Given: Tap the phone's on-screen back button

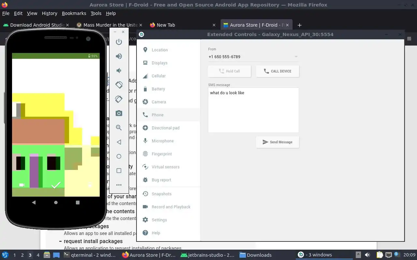Looking at the screenshot, I should click(x=34, y=202).
